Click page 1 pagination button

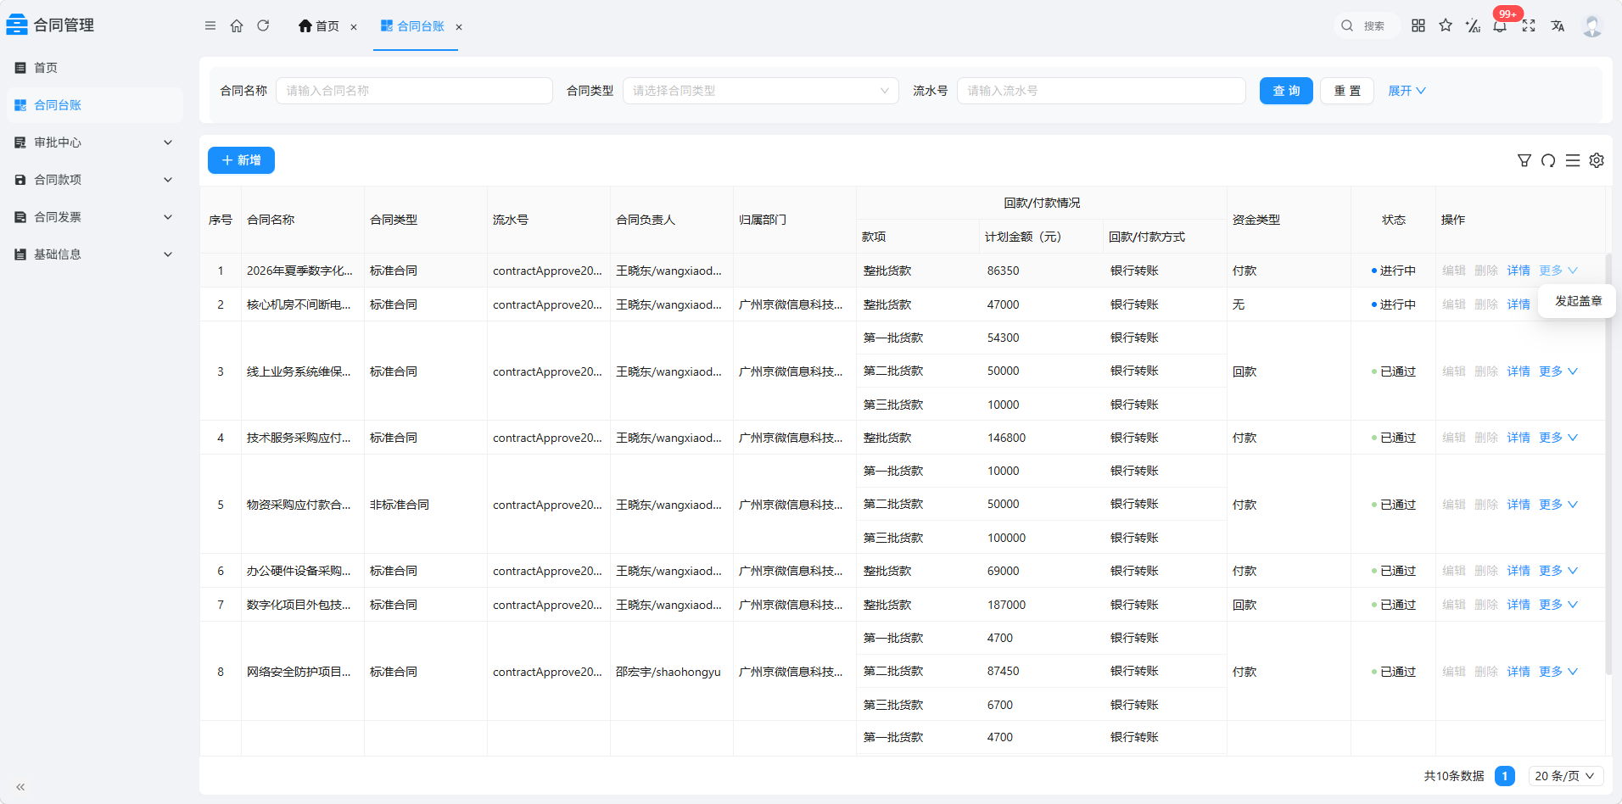pyautogui.click(x=1504, y=776)
